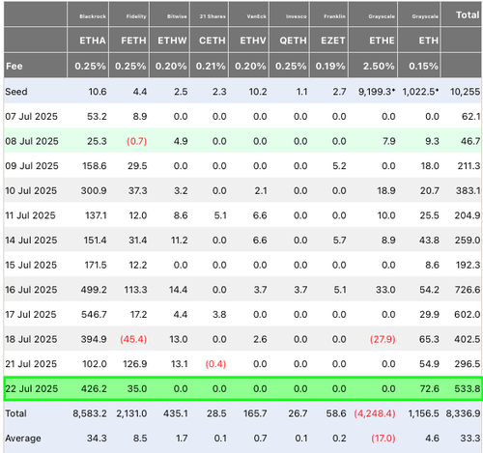Click the 16 Jul 2025 date label
483x453 pixels.
point(31,290)
